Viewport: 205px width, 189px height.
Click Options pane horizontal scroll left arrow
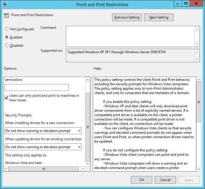tap(6, 169)
